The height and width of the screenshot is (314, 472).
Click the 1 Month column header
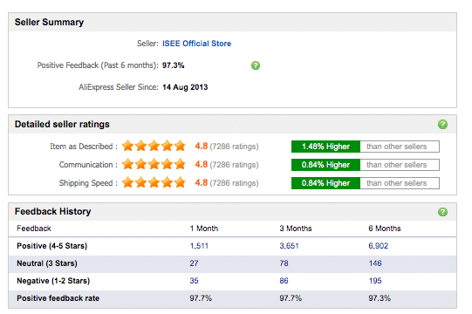click(x=204, y=229)
